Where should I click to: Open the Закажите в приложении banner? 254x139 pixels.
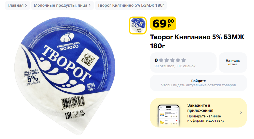(x=199, y=113)
